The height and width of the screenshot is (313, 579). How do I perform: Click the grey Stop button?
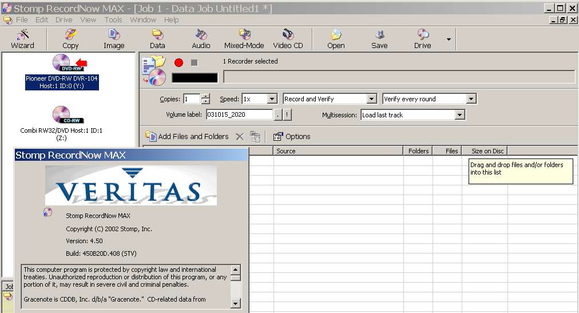pos(194,63)
